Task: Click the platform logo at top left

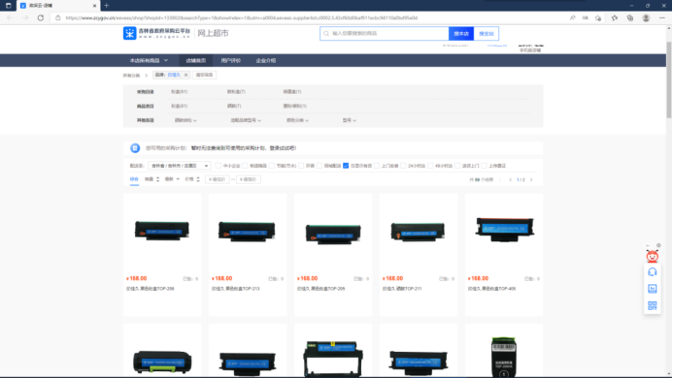Action: pyautogui.click(x=156, y=33)
